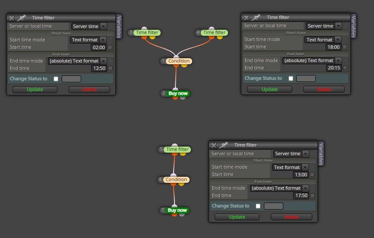Enable Change Status in the 02:00 panel
Image resolution: width=374 pixels, height=238 pixels.
pyautogui.click(x=56, y=79)
